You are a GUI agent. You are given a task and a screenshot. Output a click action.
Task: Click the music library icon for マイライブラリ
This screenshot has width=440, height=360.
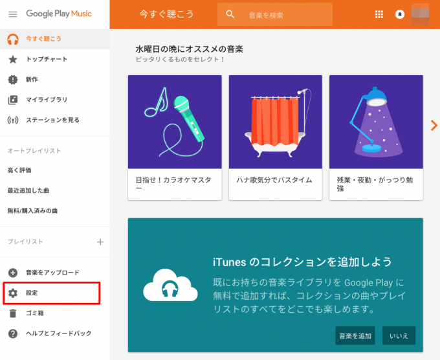coord(13,100)
